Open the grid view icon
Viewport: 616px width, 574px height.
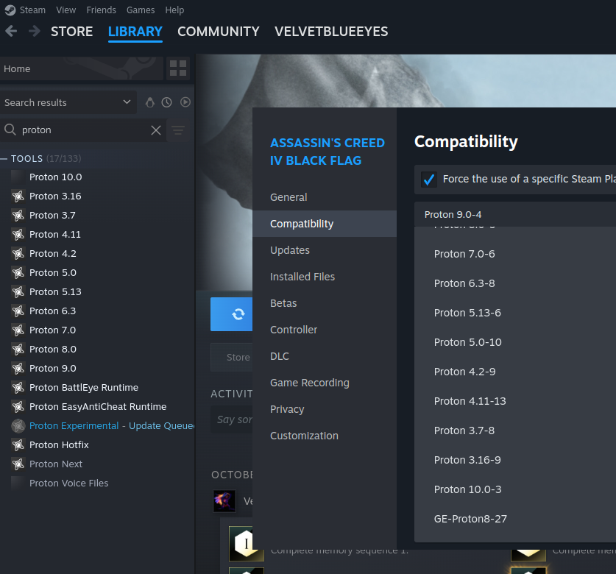tap(177, 68)
